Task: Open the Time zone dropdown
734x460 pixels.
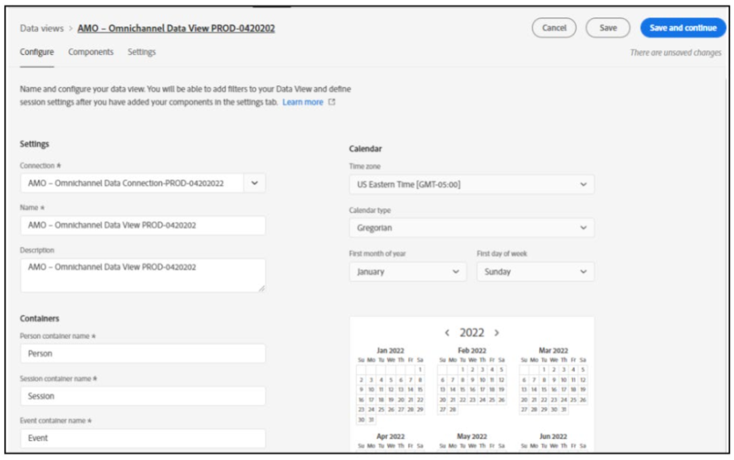Action: tap(472, 184)
